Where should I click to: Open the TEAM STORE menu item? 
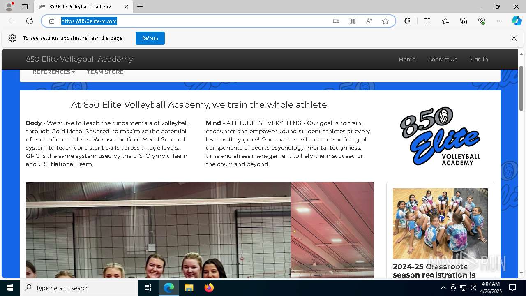105,72
